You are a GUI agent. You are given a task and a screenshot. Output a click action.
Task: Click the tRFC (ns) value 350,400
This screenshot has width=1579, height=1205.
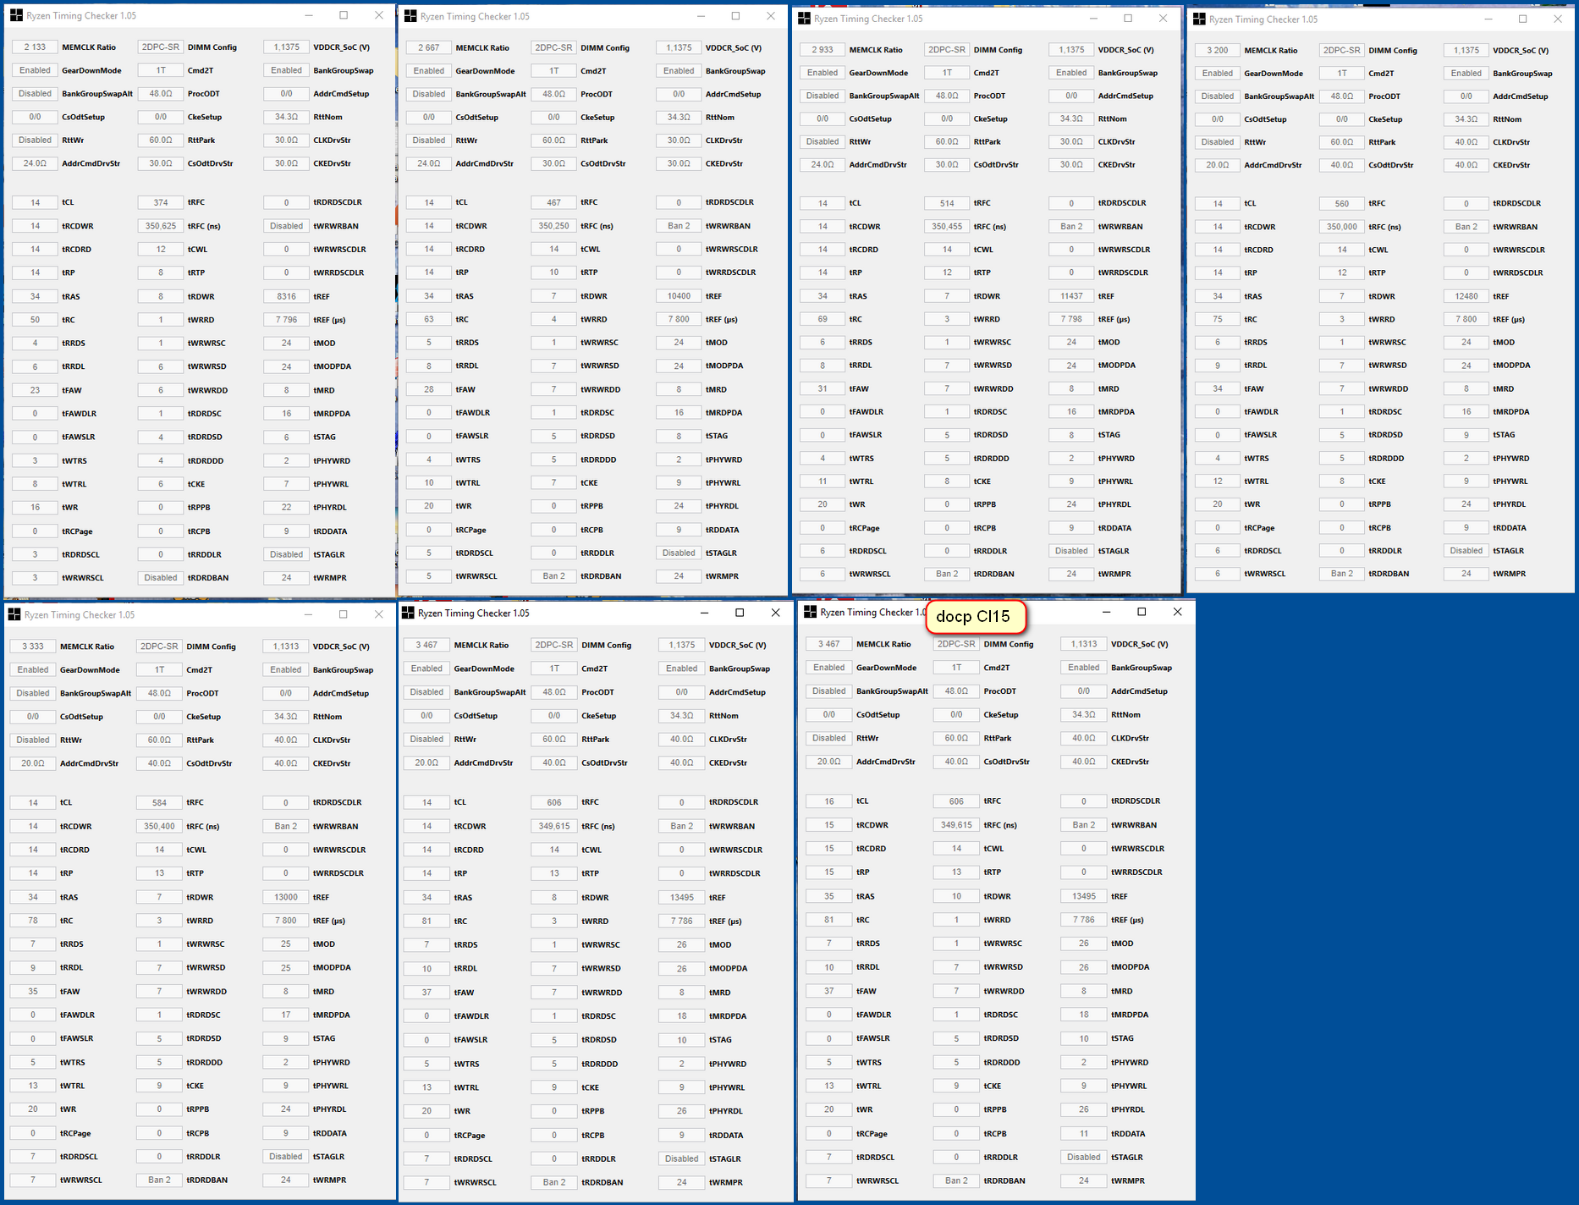pos(159,827)
